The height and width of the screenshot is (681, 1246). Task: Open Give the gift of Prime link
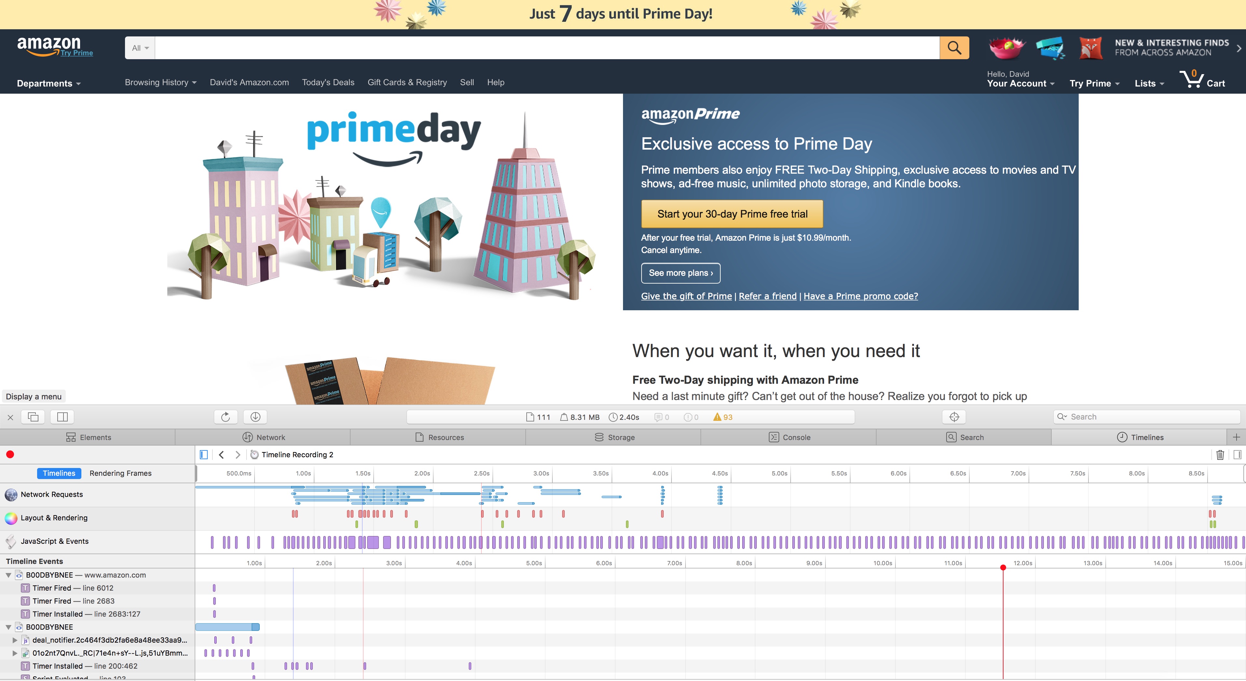coord(686,296)
